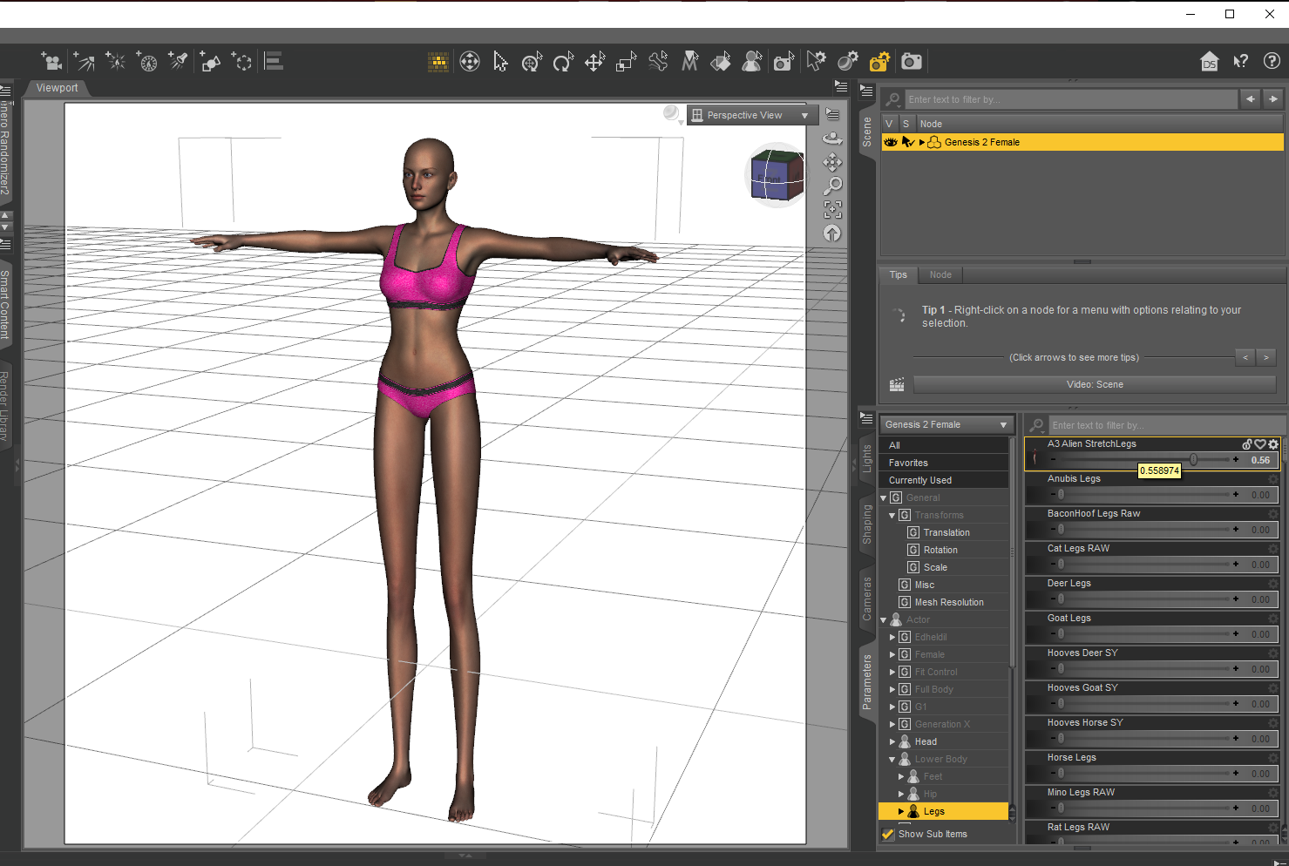Viewport: 1289px width, 866px height.
Task: Open the Perspective View dropdown
Action: pos(750,115)
